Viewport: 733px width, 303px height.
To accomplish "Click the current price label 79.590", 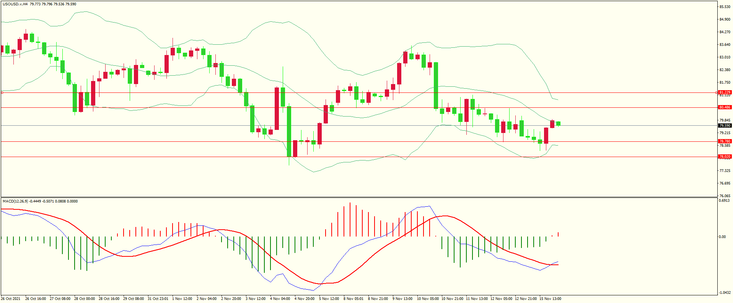I will (725, 126).
